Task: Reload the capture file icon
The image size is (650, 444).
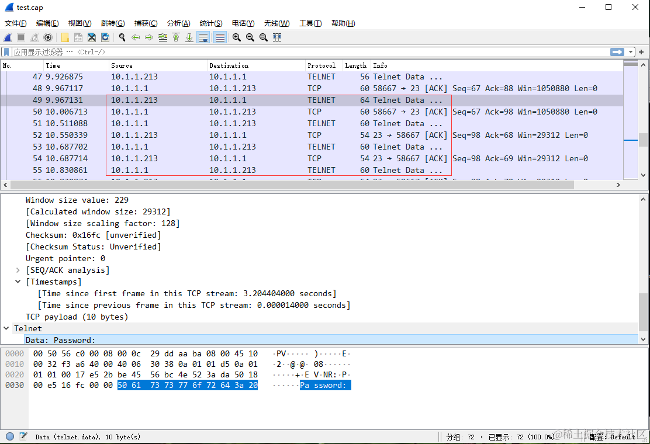Action: tap(105, 38)
